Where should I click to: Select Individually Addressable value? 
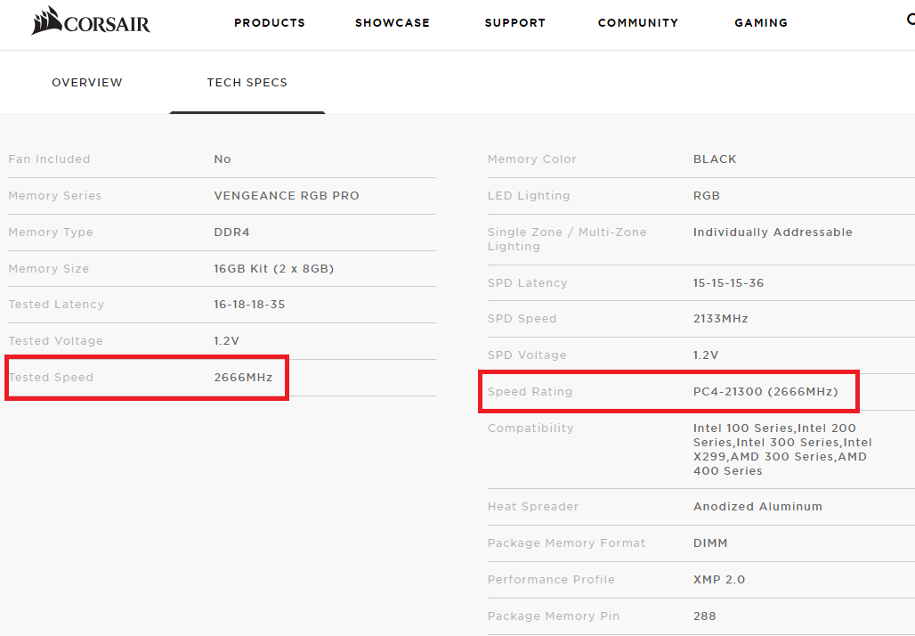773,232
